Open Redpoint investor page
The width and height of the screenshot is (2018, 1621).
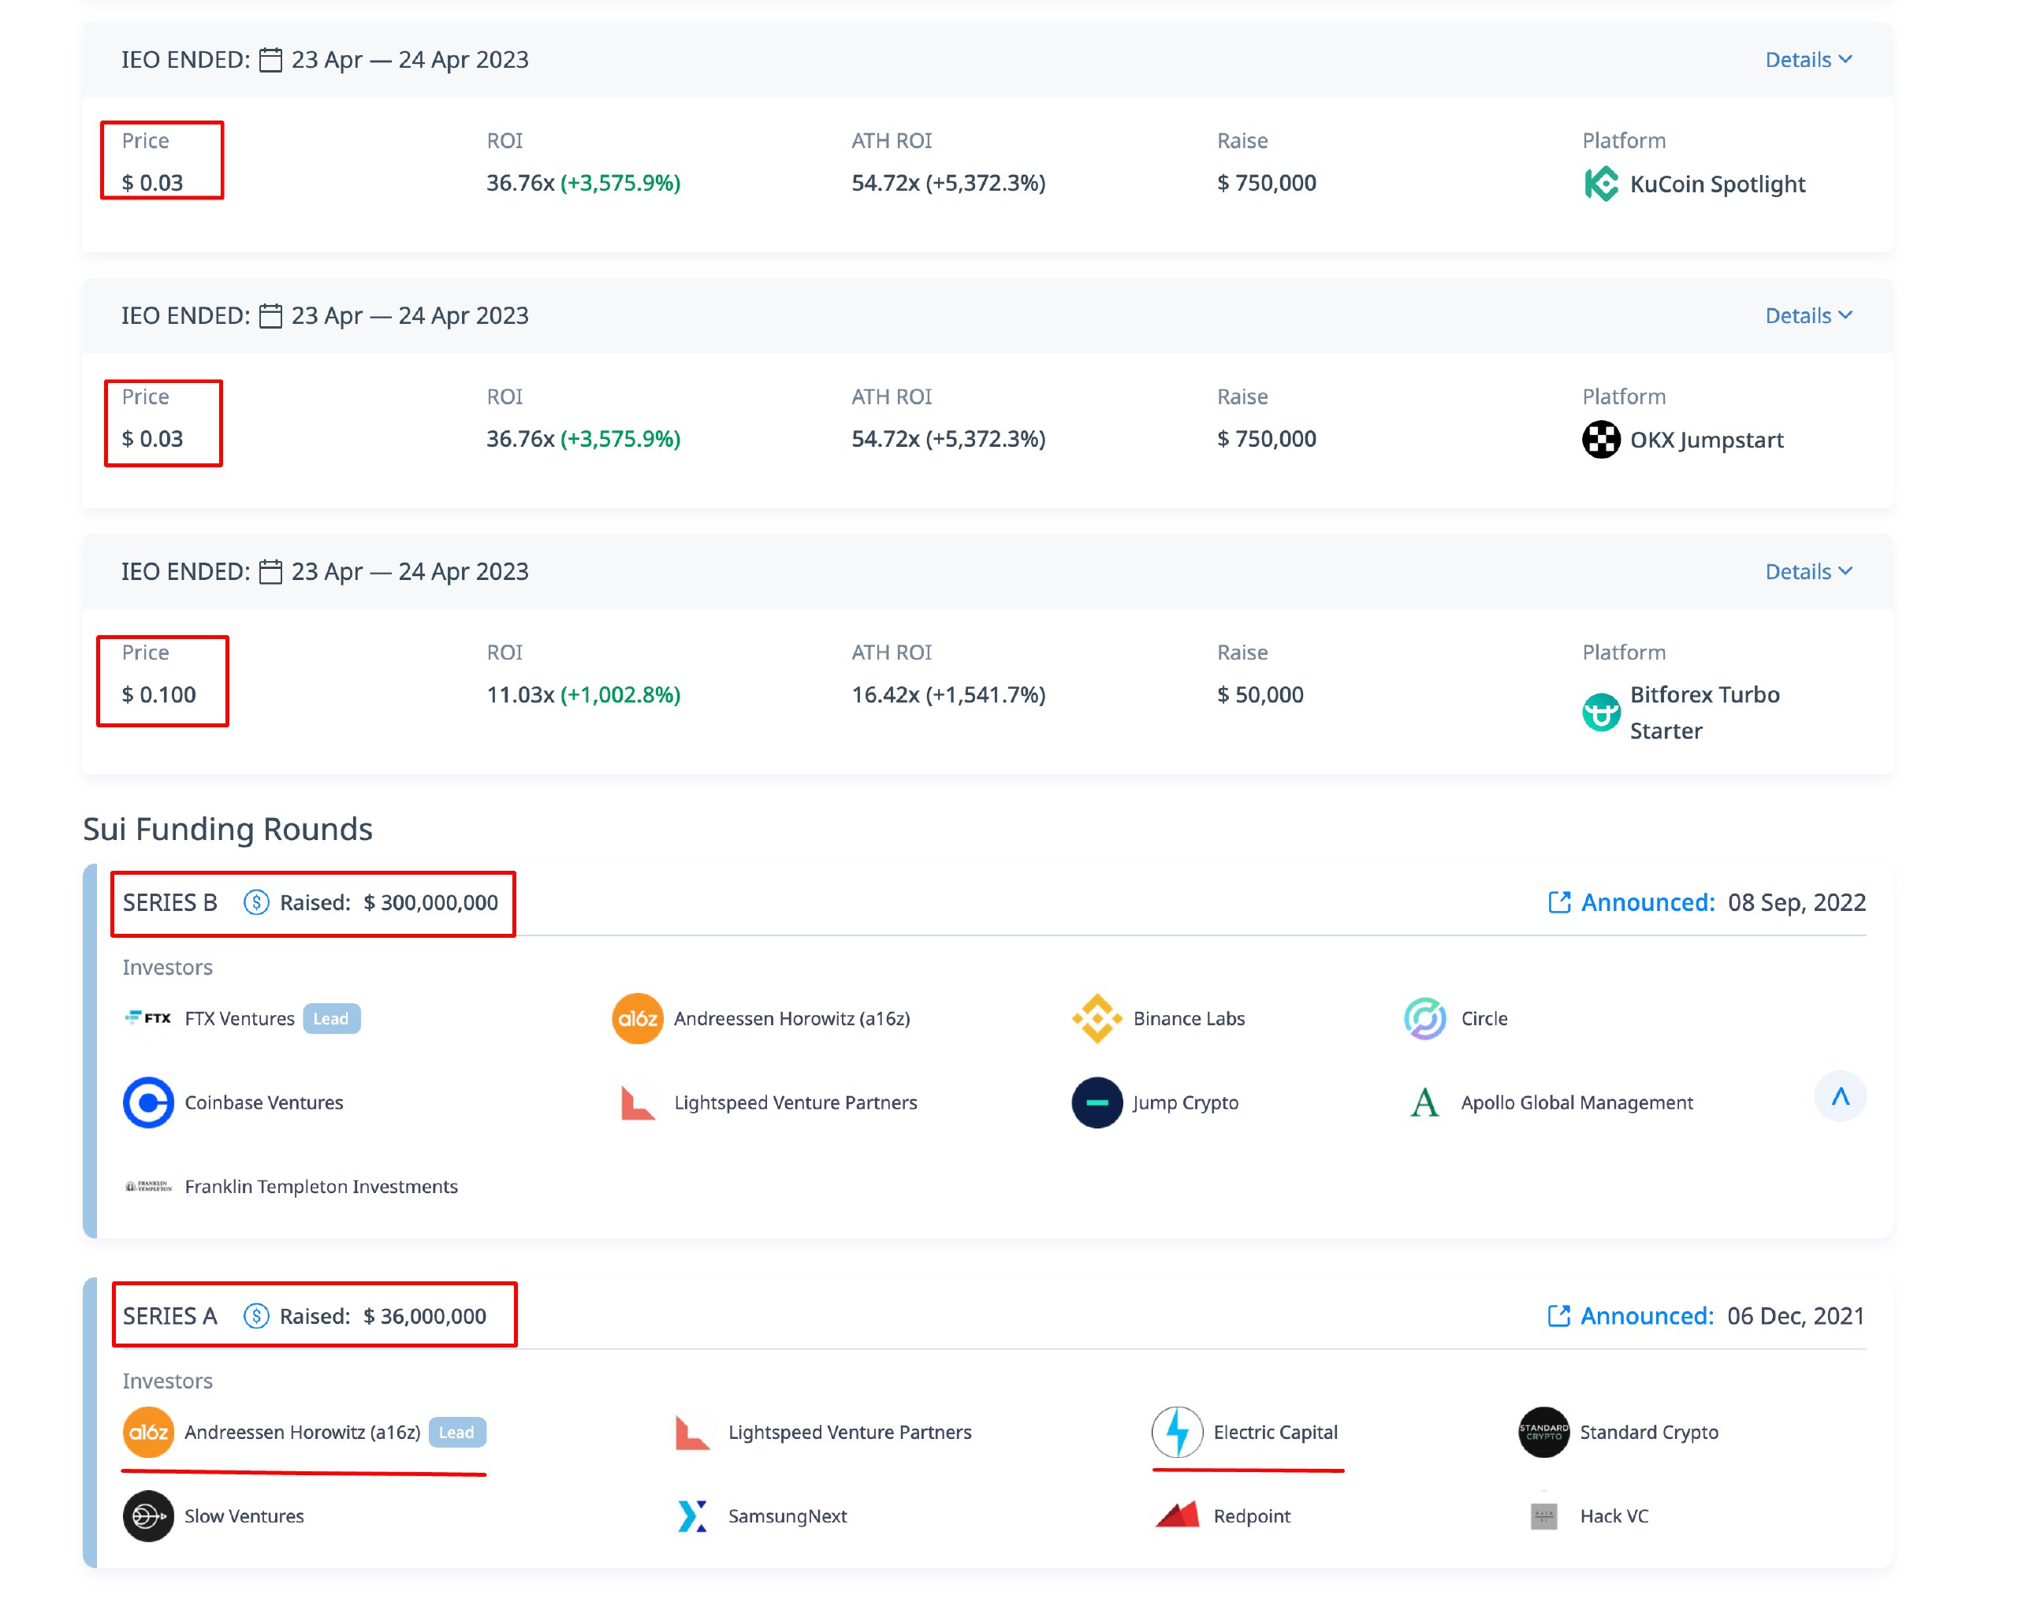1252,1516
